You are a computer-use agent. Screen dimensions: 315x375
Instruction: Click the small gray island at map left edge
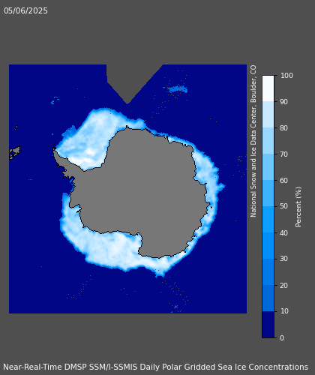click(14, 152)
